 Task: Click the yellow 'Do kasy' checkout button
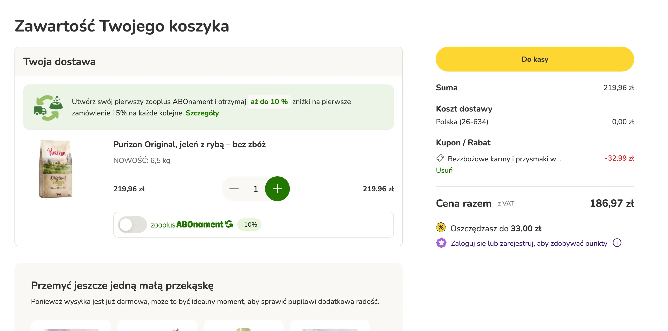click(x=535, y=59)
